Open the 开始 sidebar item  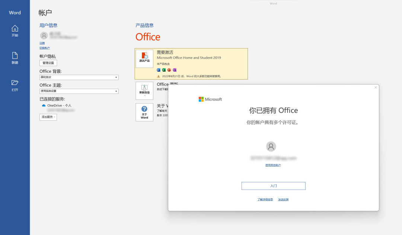15,30
